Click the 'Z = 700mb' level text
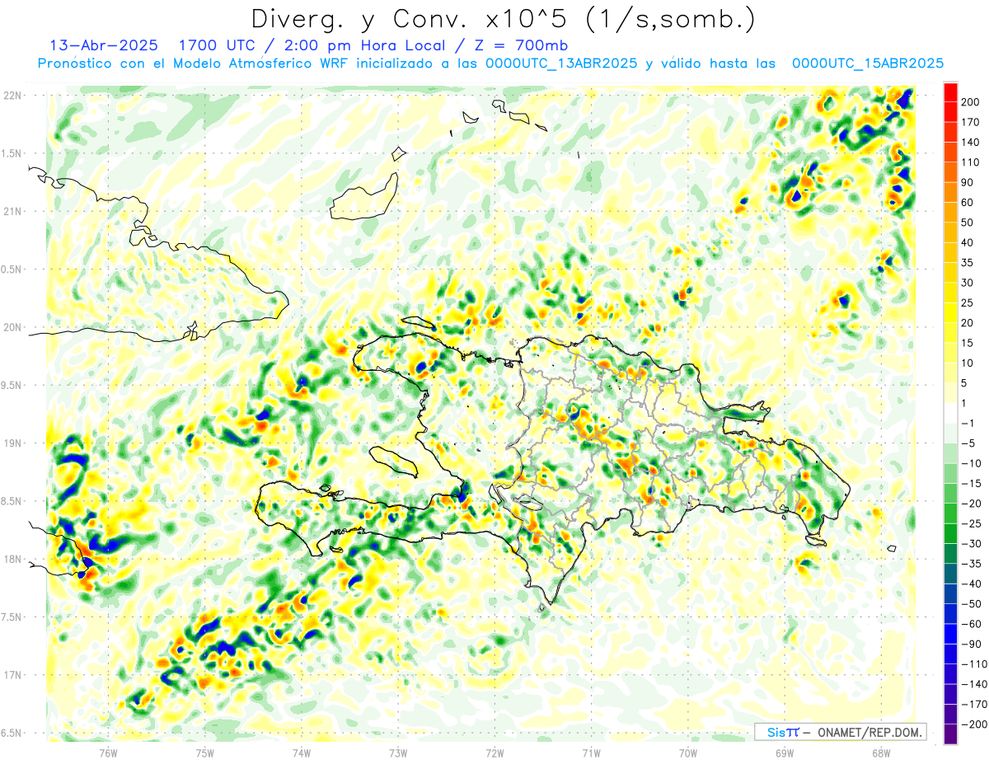989x764 pixels. (523, 45)
